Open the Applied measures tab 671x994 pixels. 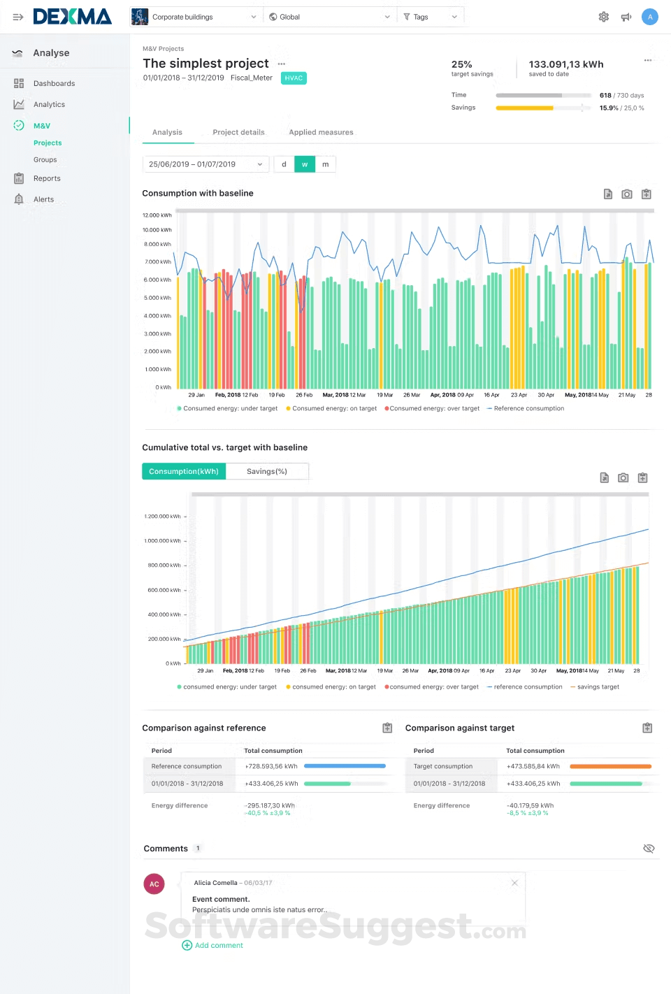click(x=321, y=132)
